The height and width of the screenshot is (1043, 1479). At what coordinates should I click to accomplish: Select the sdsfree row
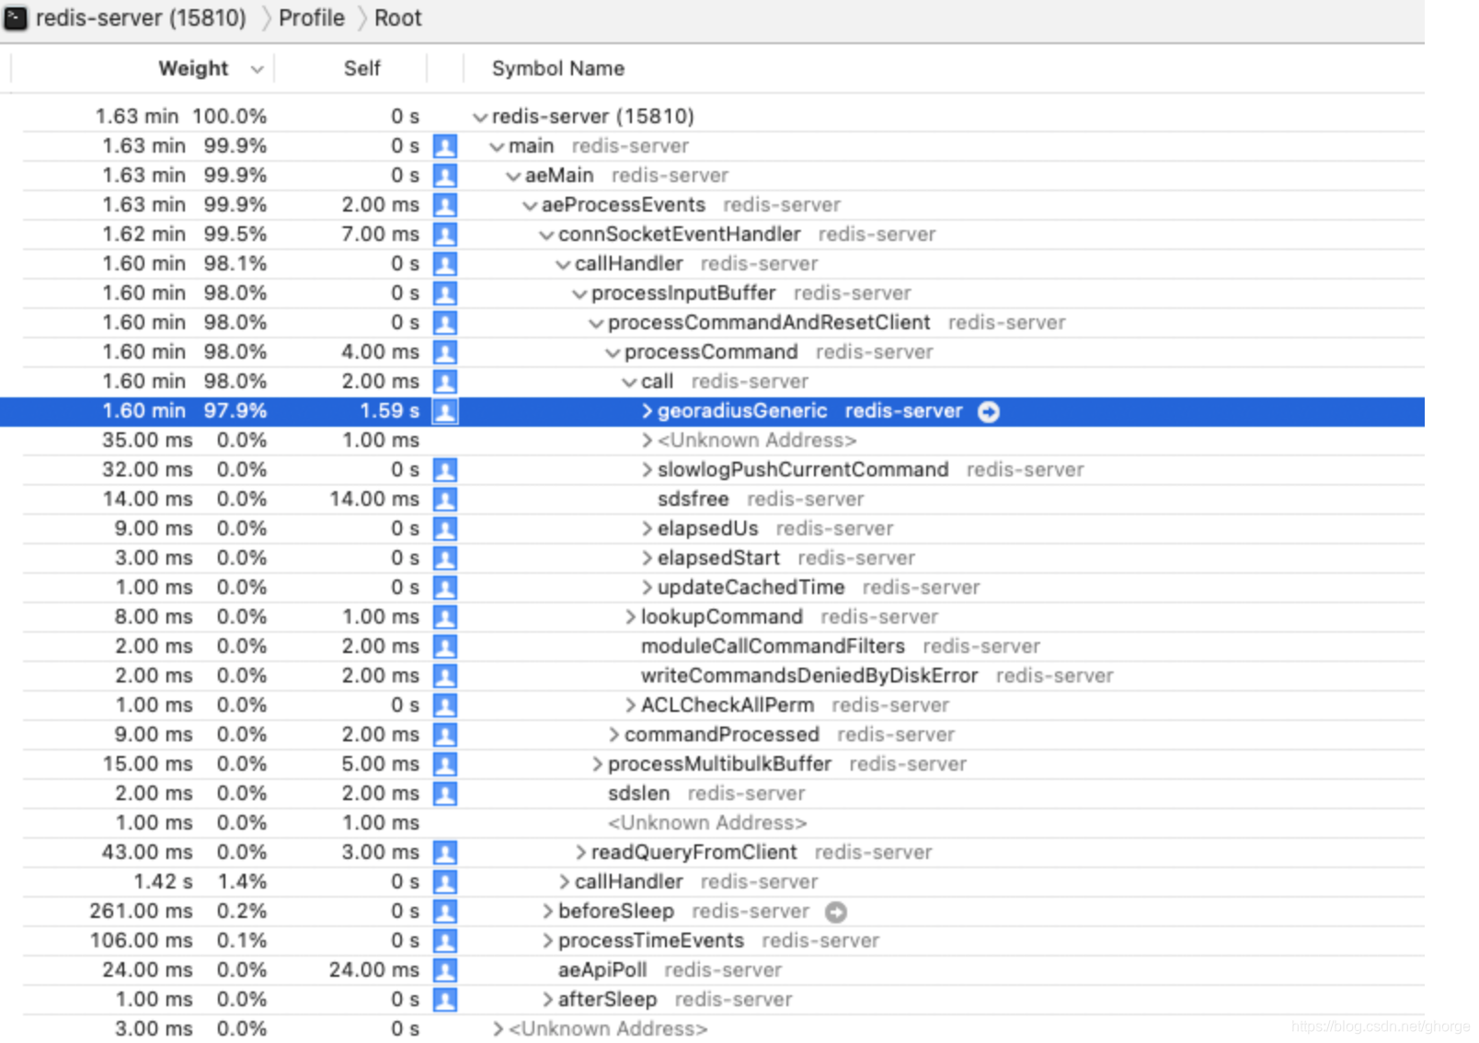(712, 499)
